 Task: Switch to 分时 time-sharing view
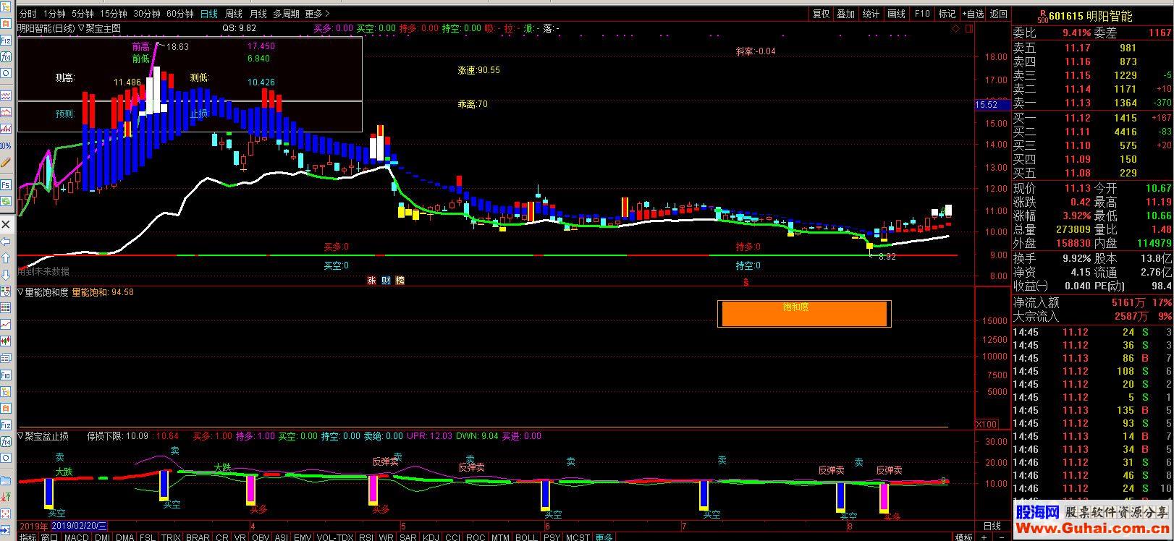(28, 14)
